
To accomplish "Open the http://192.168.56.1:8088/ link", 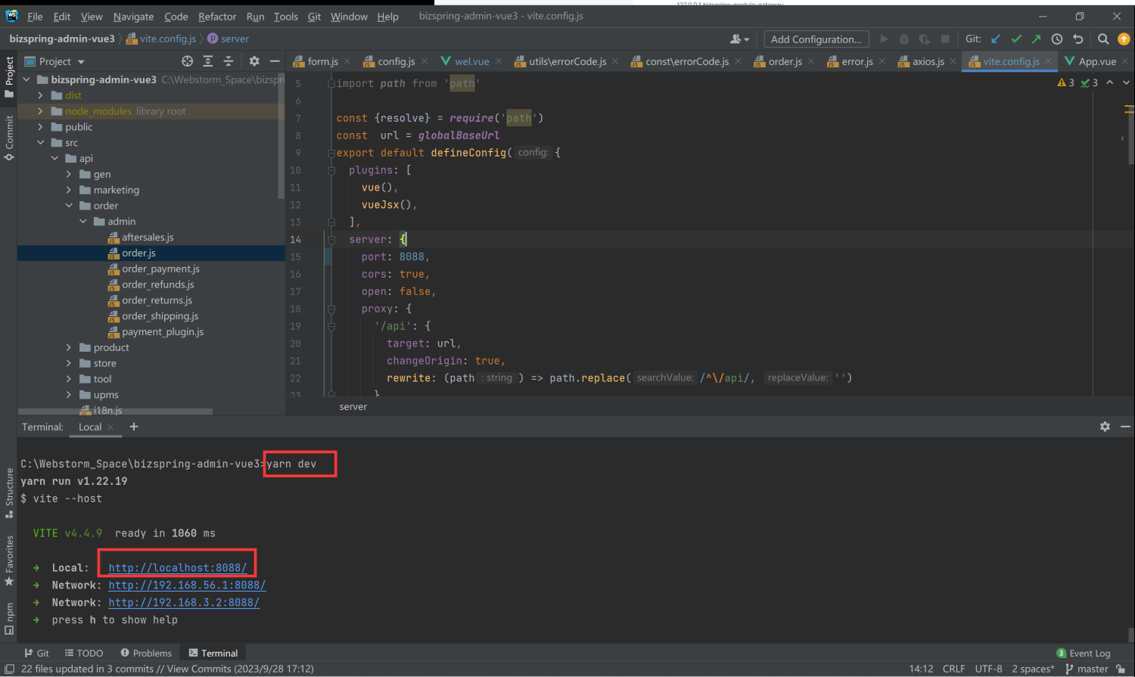I will (187, 585).
